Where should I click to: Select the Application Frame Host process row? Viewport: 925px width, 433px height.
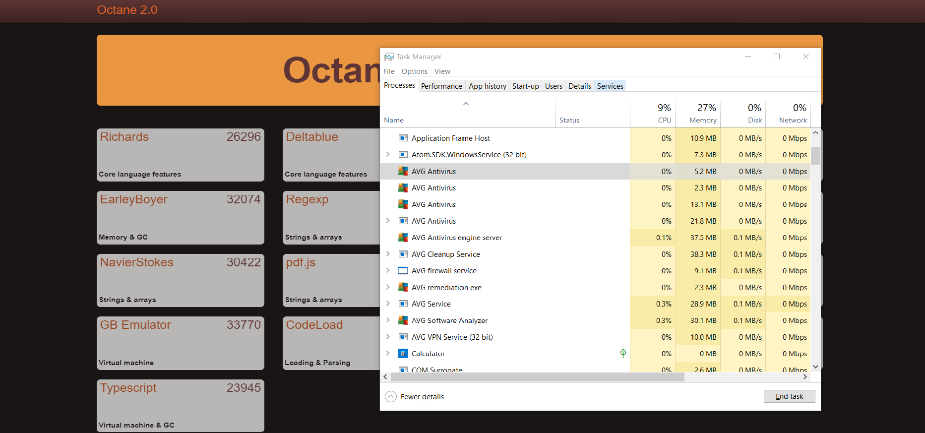595,138
